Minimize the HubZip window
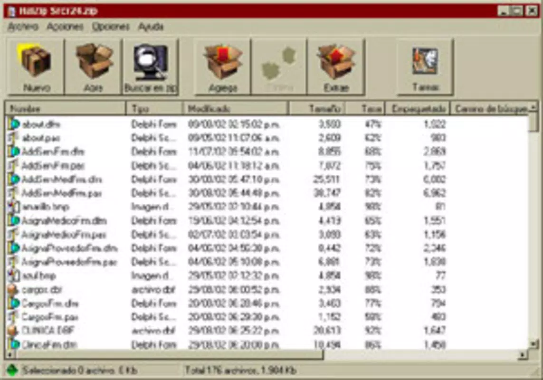This screenshot has height=380, width=543. 503,11
